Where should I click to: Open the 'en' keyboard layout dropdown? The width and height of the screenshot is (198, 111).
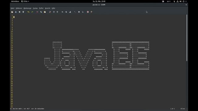(169, 1)
